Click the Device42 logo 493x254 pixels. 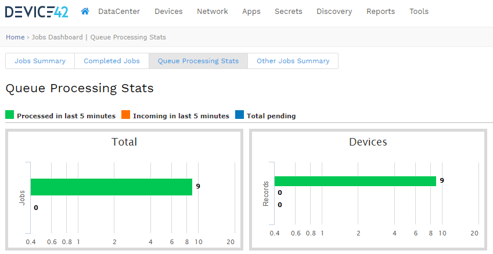[37, 11]
